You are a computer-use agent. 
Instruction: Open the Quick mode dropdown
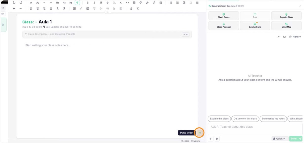280,139
